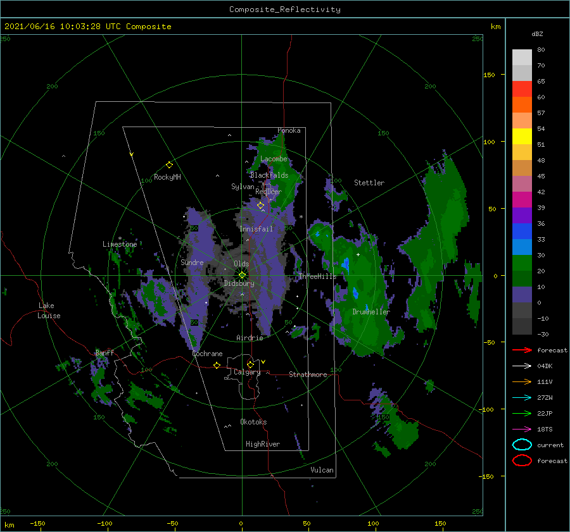Click the radar center diamond near Didsbury
This screenshot has height=532, width=570.
(x=242, y=275)
